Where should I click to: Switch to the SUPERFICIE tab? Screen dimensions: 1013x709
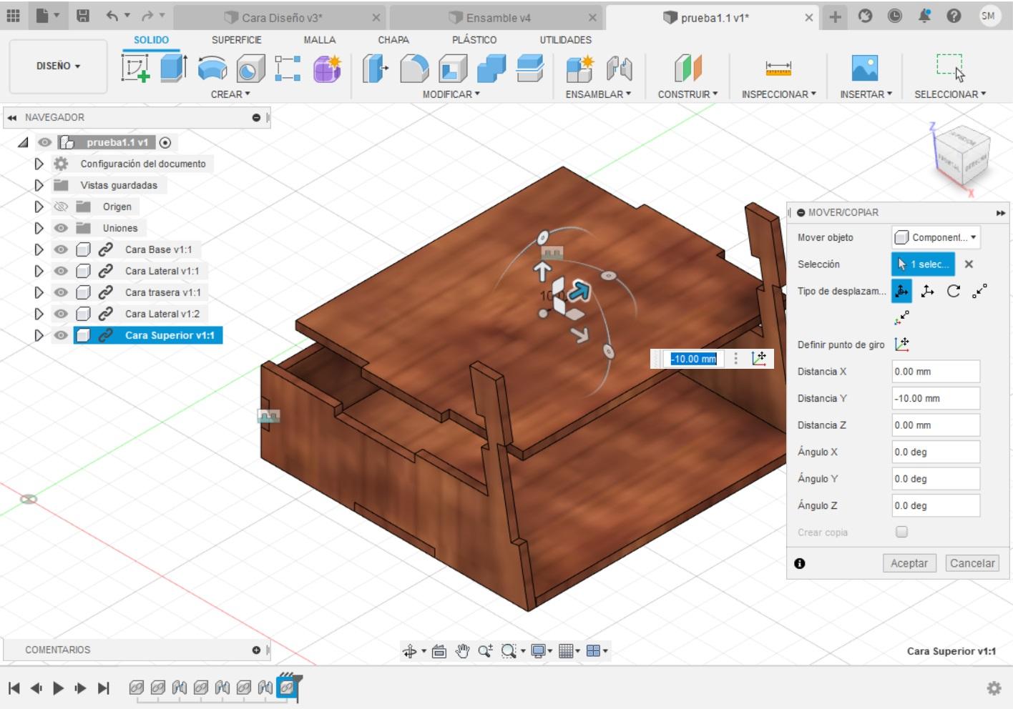tap(236, 40)
